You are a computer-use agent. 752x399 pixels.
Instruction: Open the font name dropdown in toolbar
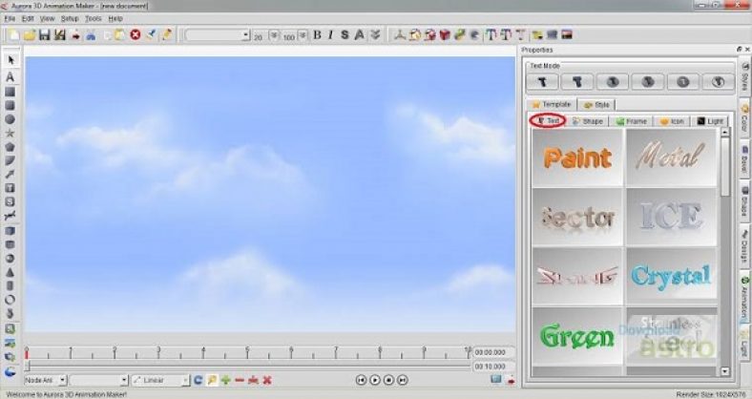pos(245,35)
